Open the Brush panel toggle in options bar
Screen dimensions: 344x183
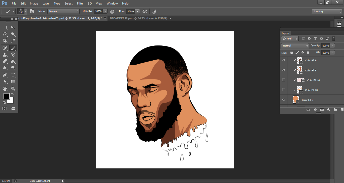point(32,11)
